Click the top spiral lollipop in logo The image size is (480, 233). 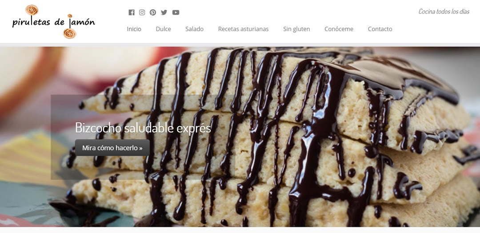[x=32, y=10]
